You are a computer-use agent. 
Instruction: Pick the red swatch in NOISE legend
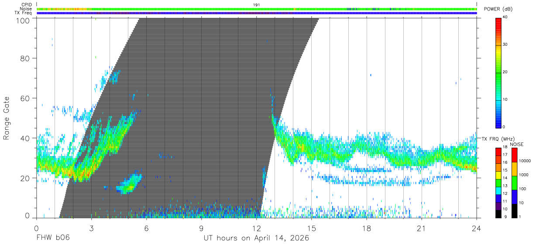pos(514,156)
